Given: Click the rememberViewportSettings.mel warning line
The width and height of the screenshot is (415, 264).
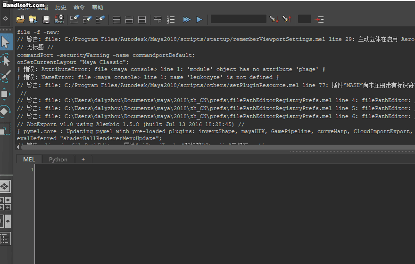Looking at the screenshot, I should tap(216, 40).
